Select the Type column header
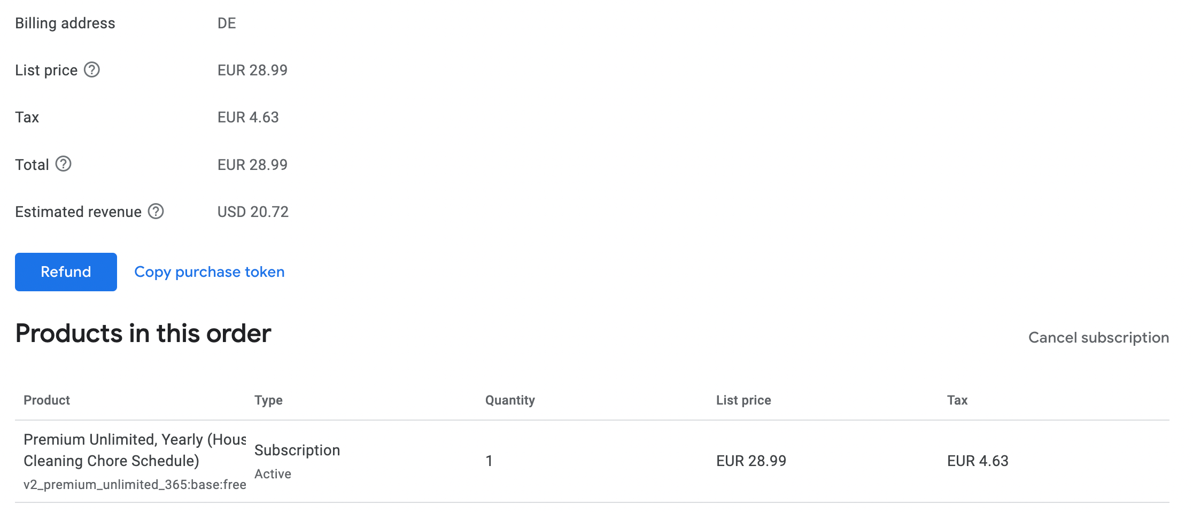This screenshot has height=512, width=1193. click(x=268, y=400)
